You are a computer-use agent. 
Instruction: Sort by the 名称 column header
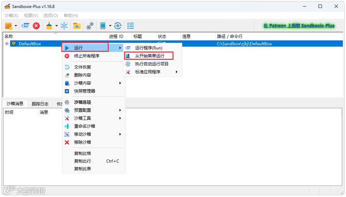(x=55, y=36)
